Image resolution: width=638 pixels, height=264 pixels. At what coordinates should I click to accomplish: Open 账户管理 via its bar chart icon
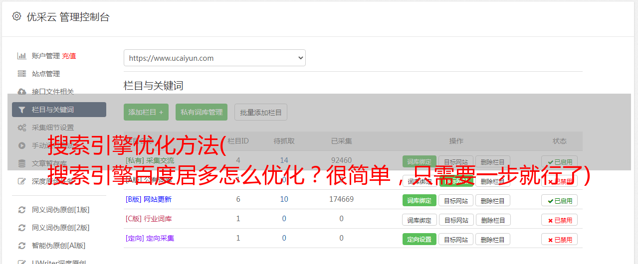(x=21, y=56)
